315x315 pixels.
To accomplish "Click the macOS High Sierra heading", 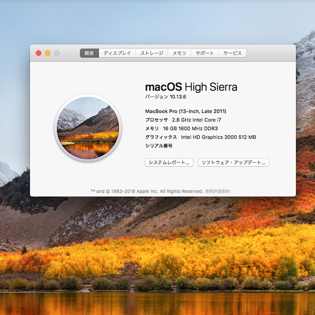I will point(191,87).
